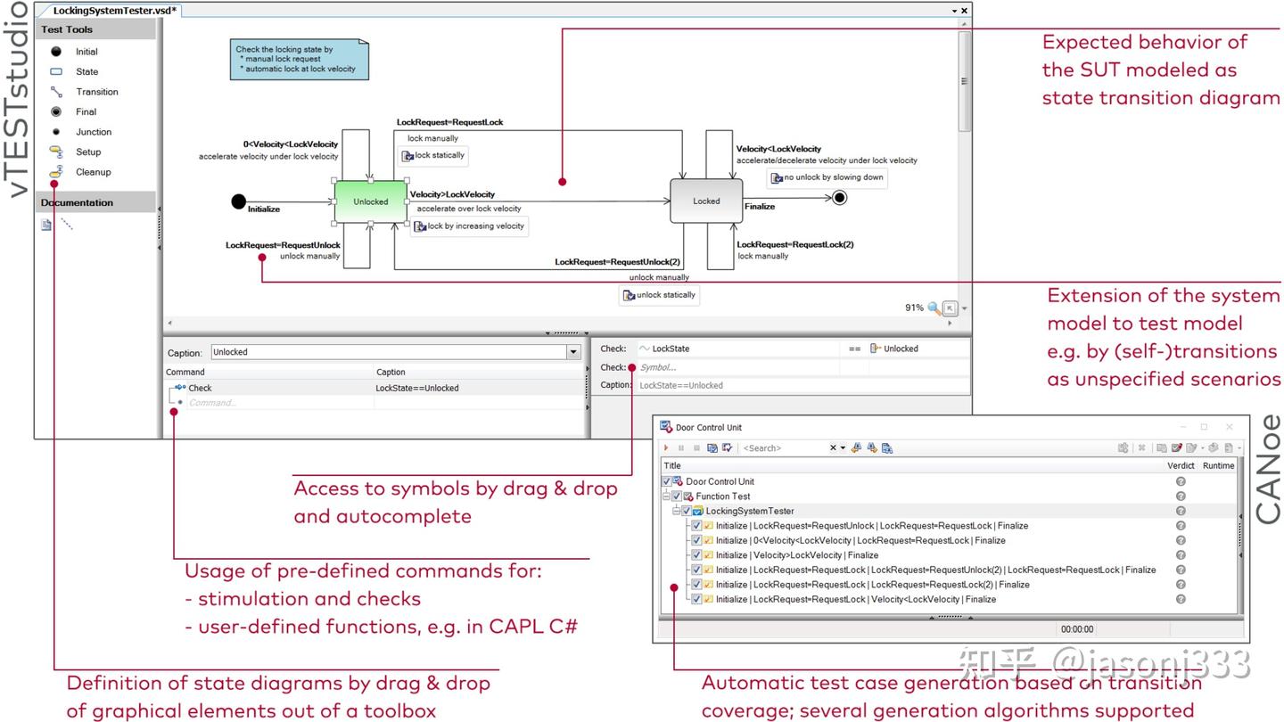Collapse the Function Test tree node
The height and width of the screenshot is (722, 1284).
point(666,496)
